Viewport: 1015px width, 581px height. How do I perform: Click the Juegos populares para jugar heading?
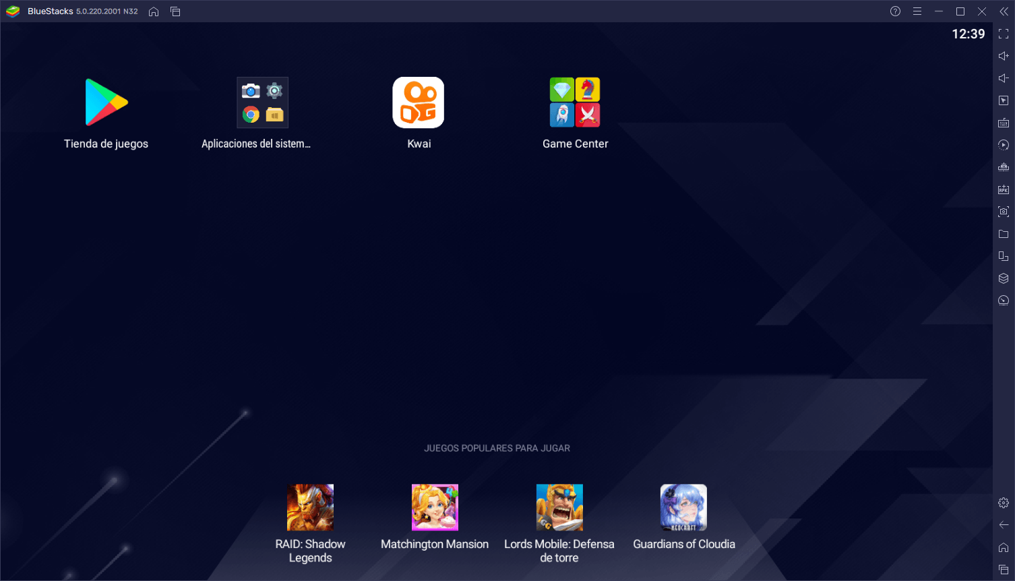point(497,448)
